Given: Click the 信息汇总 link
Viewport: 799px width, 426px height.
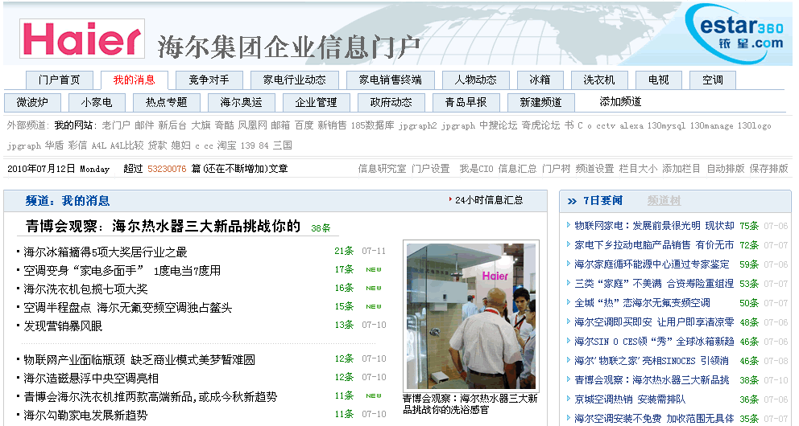Looking at the screenshot, I should click(517, 168).
